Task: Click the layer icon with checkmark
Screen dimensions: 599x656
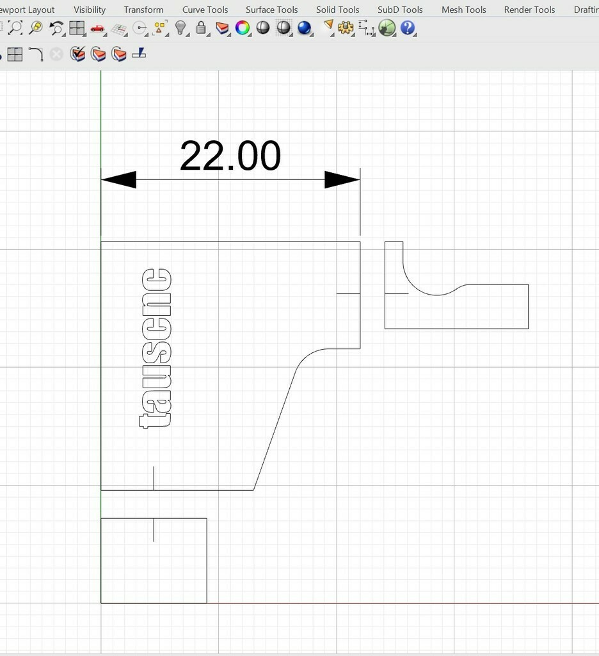Action: (x=77, y=54)
